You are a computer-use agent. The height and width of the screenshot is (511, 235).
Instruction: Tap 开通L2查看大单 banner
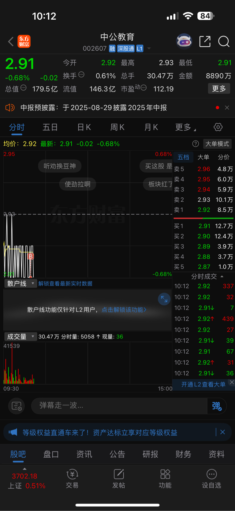[203, 384]
